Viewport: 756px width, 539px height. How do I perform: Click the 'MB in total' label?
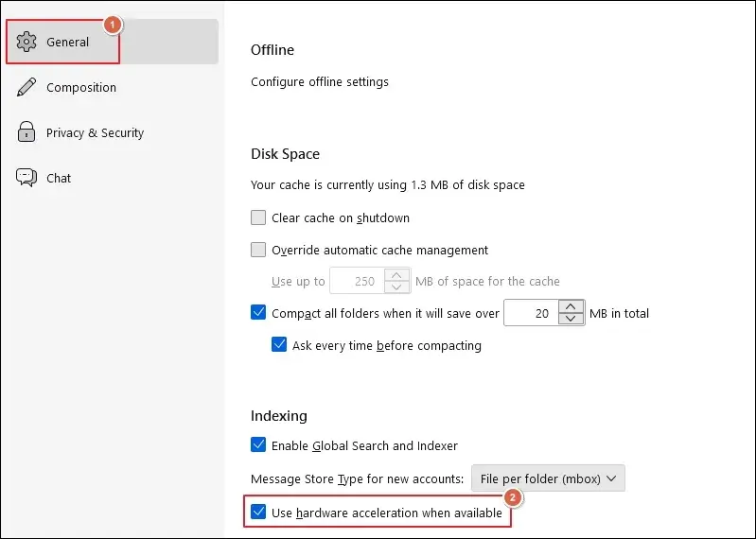(x=619, y=314)
